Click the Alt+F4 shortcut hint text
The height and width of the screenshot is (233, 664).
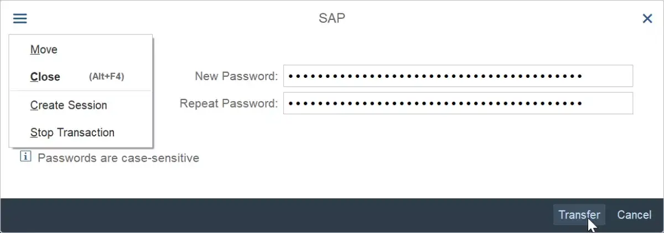(x=106, y=77)
